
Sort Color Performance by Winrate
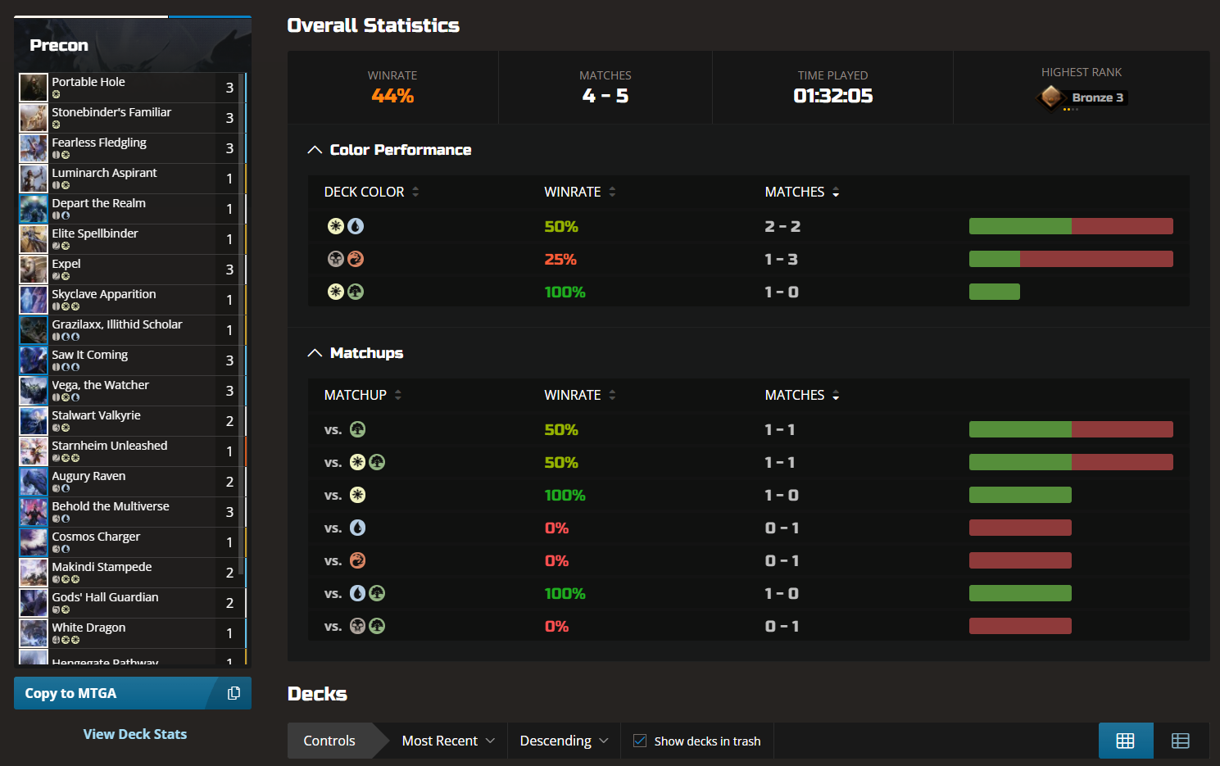[580, 192]
